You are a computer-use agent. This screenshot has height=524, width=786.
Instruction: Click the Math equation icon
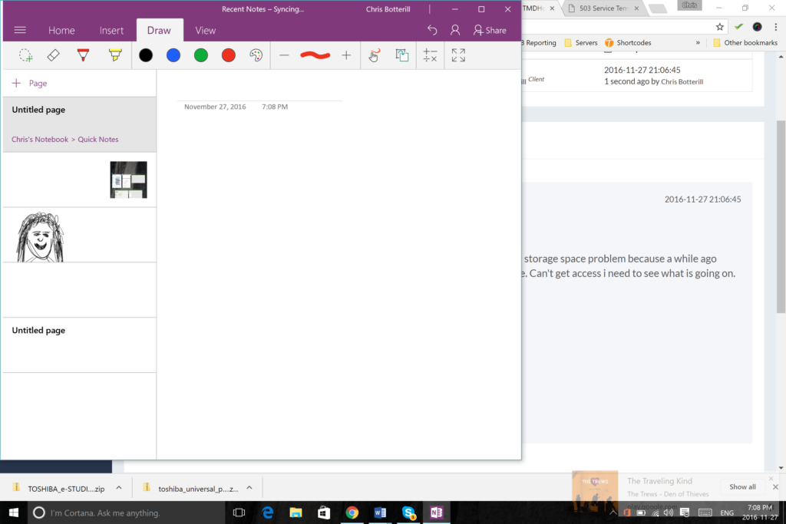click(x=431, y=55)
